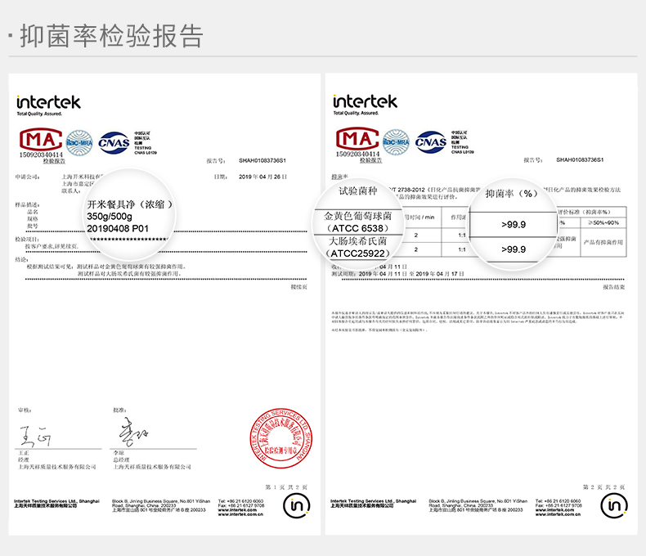Click the page indicator 第2页 共2页

[604, 487]
